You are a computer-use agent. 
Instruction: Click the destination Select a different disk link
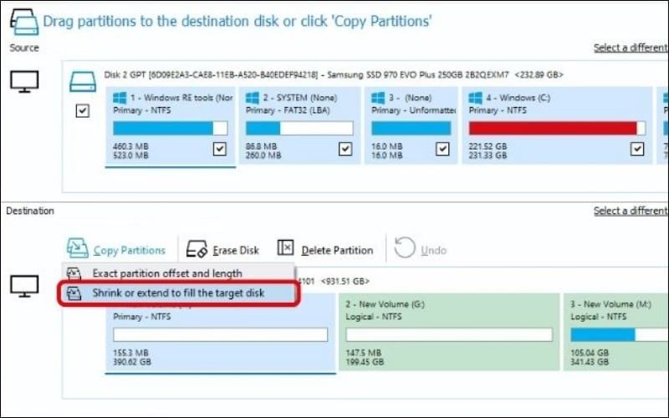(631, 211)
